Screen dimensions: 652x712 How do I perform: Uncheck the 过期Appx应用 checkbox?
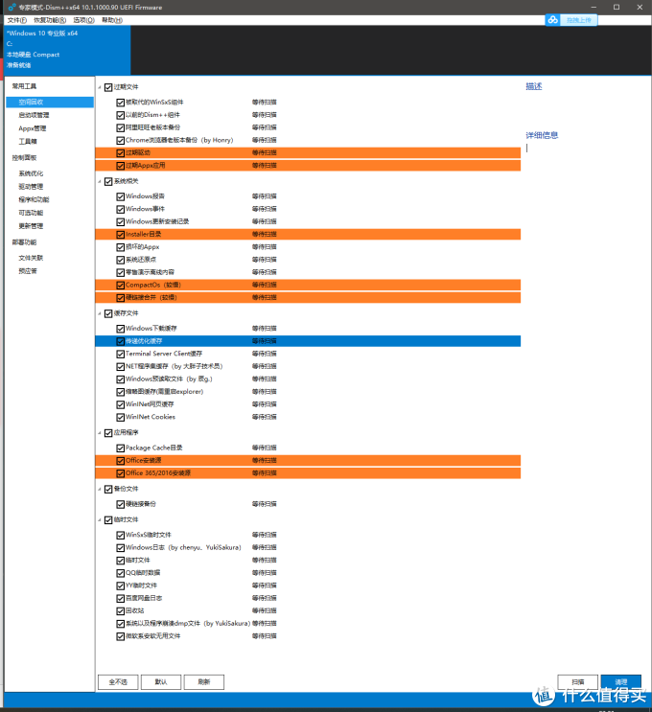[x=121, y=166]
